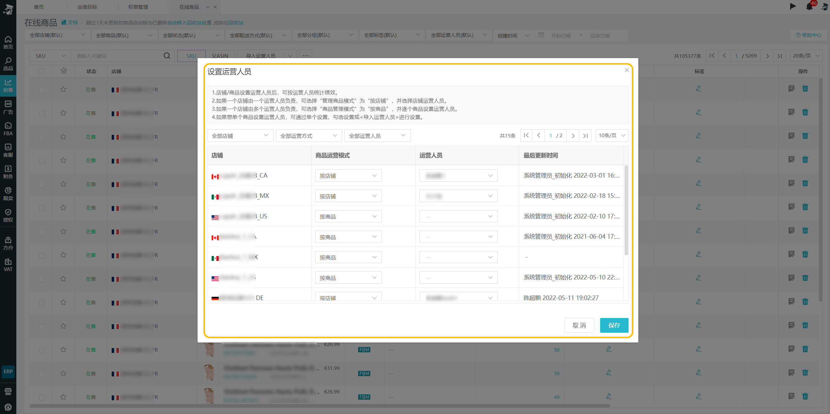This screenshot has width=830, height=414.
Task: Go to next page in dialog pagination
Action: click(573, 135)
